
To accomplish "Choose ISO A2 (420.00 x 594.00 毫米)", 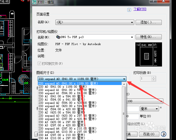I will point(80,112).
